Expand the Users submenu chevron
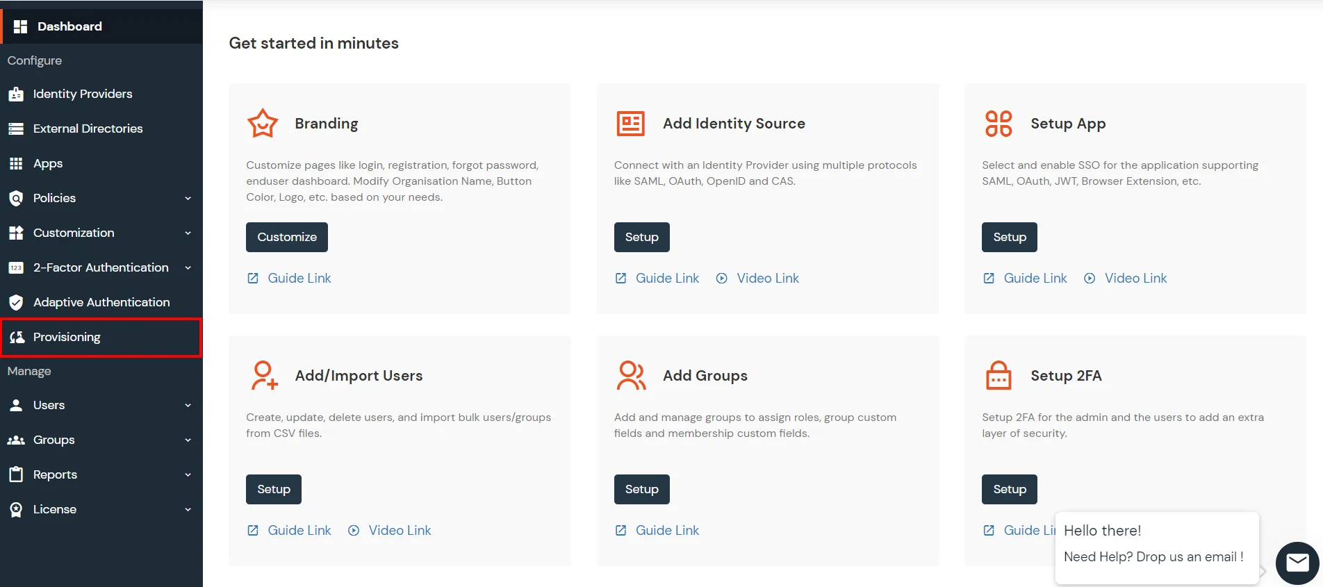The width and height of the screenshot is (1323, 587). click(x=188, y=405)
